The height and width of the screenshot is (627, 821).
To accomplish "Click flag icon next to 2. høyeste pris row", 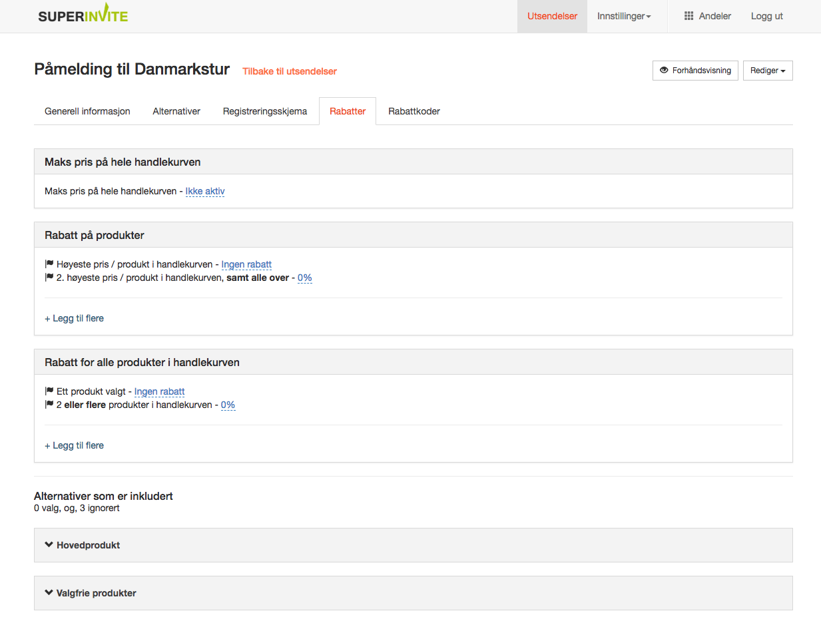I will pyautogui.click(x=49, y=278).
